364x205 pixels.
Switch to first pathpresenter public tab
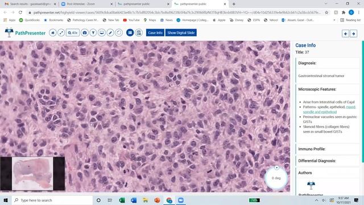(x=143, y=4)
